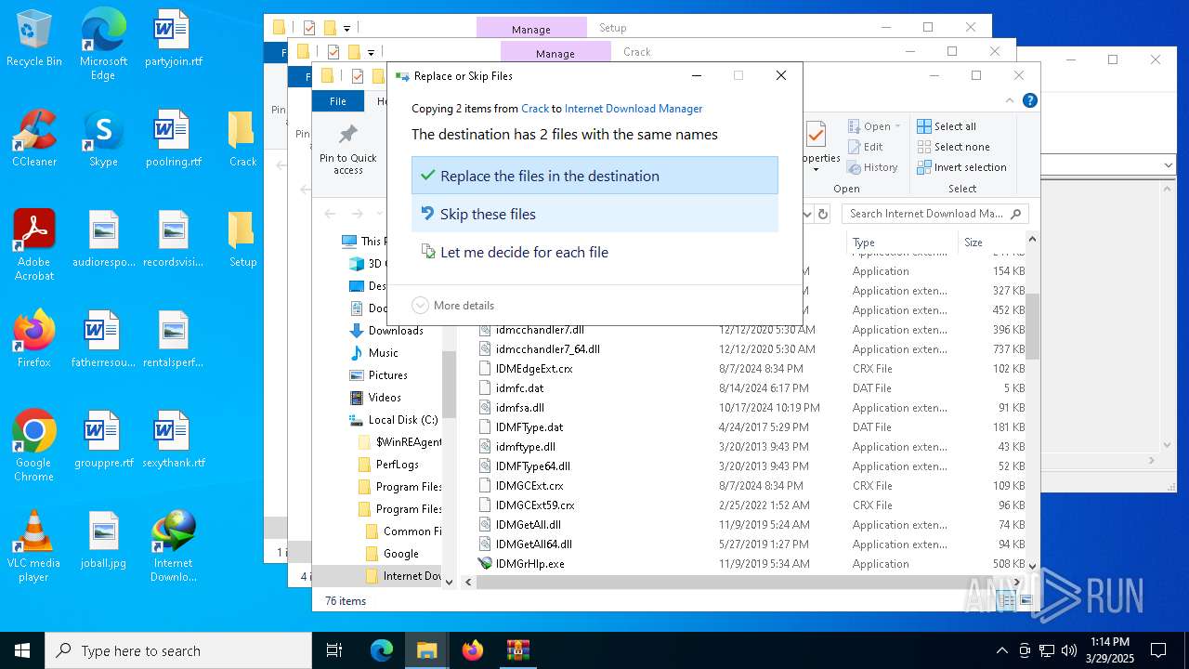Open WinRAR from the taskbar
Image resolution: width=1189 pixels, height=669 pixels.
click(x=517, y=650)
